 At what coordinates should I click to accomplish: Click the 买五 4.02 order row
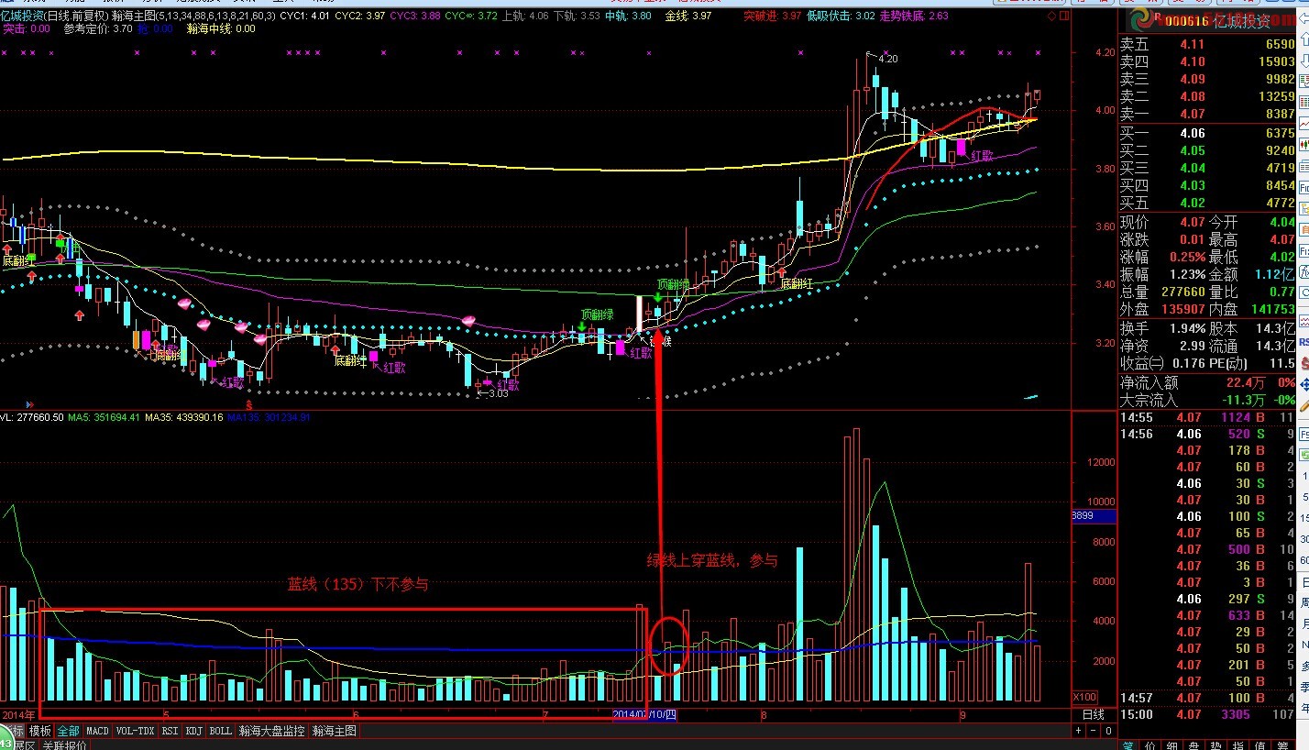click(x=1208, y=203)
